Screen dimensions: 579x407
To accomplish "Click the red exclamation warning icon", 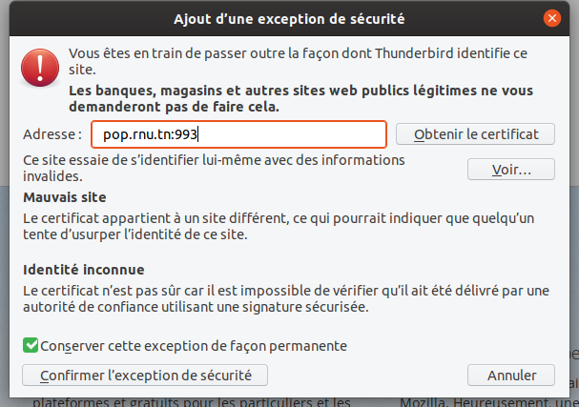I will pyautogui.click(x=40, y=68).
